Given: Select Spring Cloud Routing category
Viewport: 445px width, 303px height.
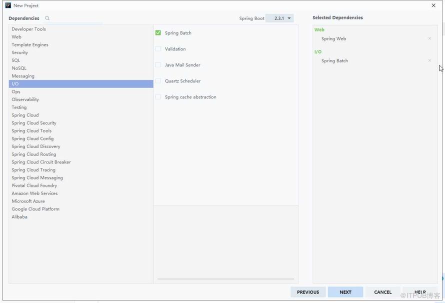Looking at the screenshot, I should [81, 154].
